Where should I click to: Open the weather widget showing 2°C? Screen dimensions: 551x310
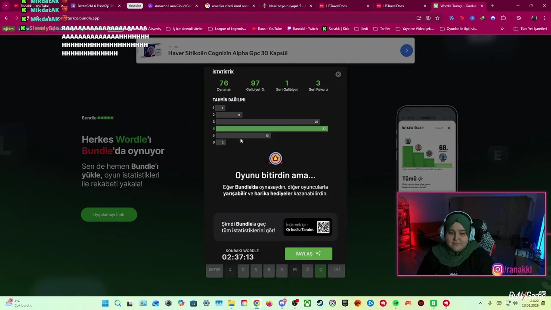[x=18, y=303]
